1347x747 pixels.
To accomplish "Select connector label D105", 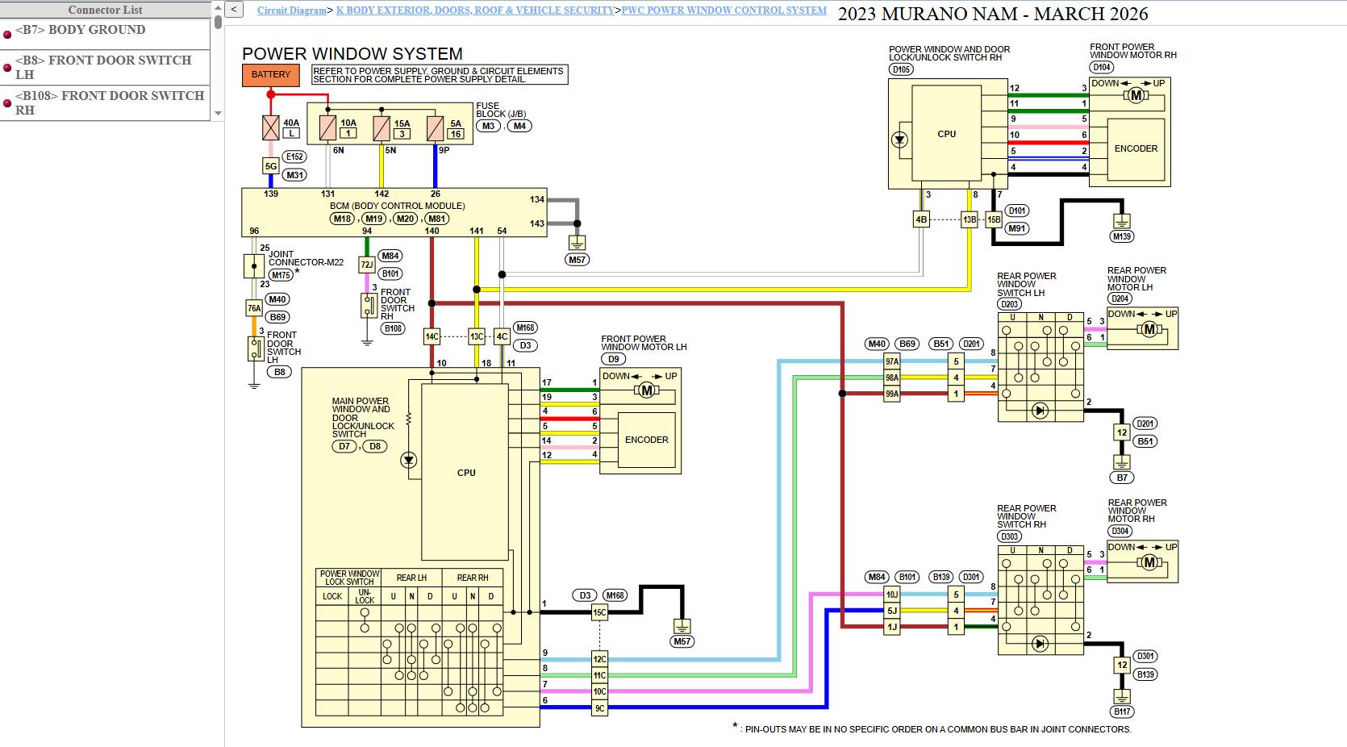I will click(902, 69).
